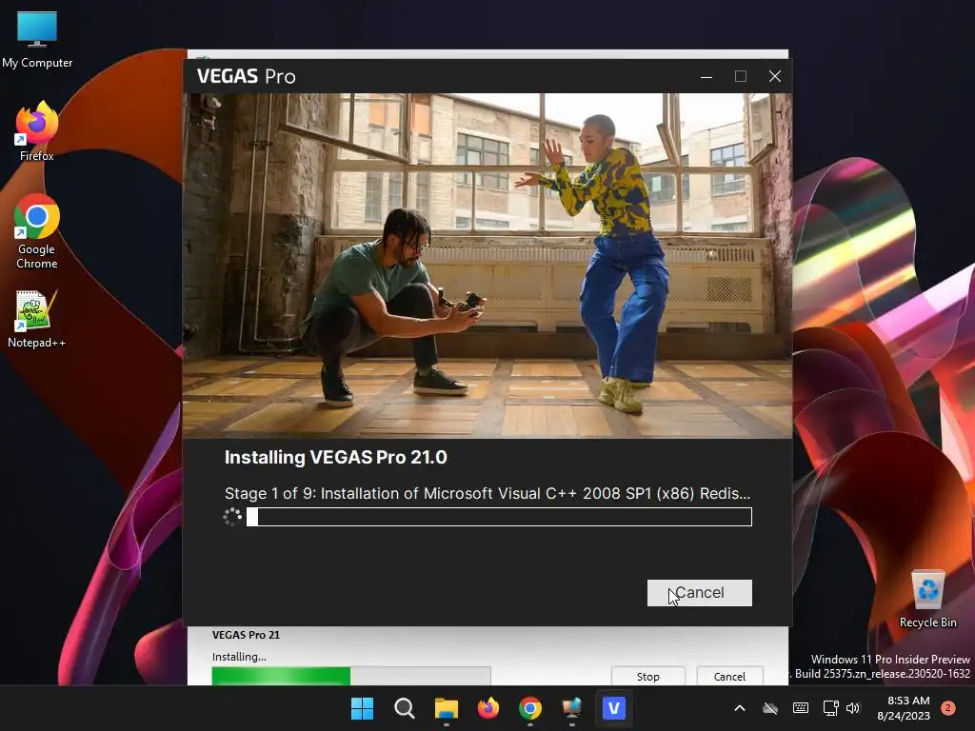
Task: Stop the background VEGAS Pro 21 installer
Action: click(647, 676)
